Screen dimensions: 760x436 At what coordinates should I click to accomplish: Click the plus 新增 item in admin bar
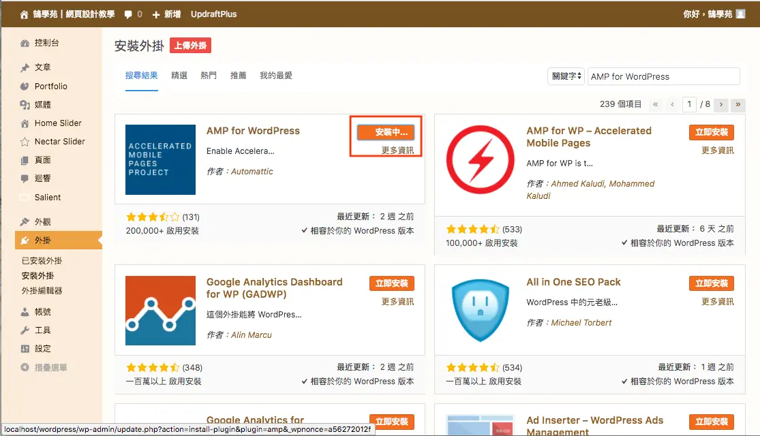tap(166, 14)
